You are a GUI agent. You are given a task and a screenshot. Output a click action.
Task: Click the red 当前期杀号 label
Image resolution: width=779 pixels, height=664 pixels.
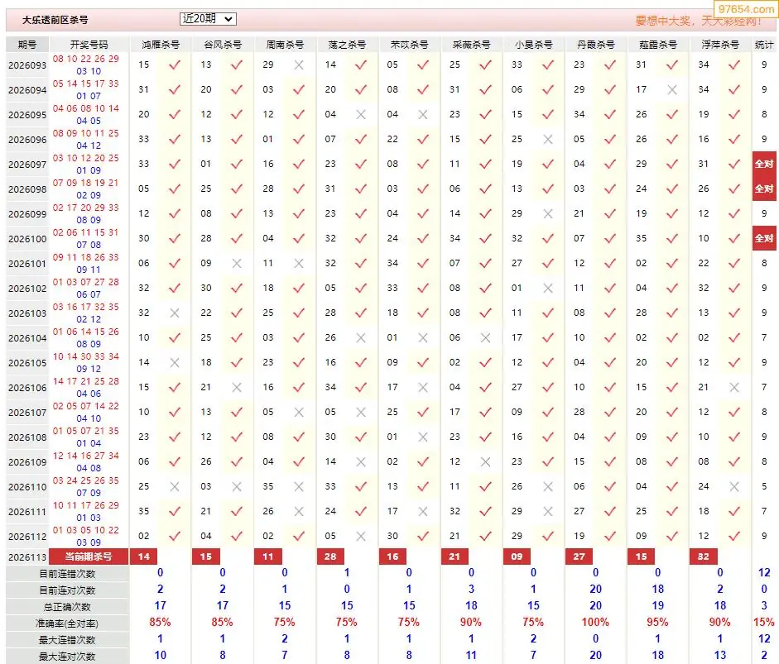[x=89, y=557]
